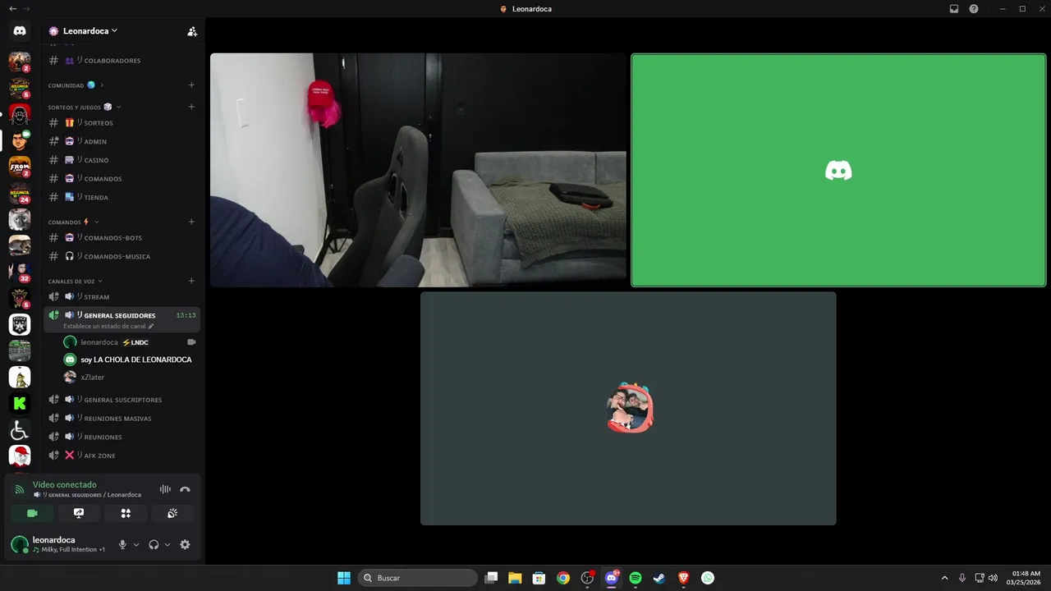
Task: Focus the green Discord-logo participant tile
Action: click(838, 170)
